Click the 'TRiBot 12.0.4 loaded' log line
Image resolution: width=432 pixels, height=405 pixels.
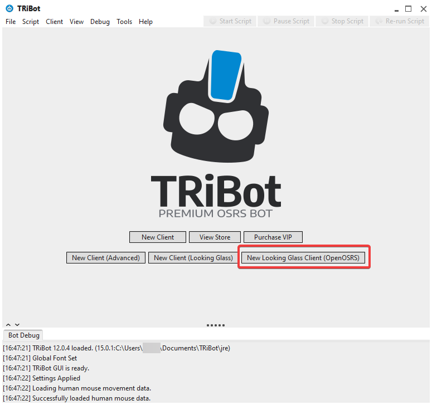[117, 348]
